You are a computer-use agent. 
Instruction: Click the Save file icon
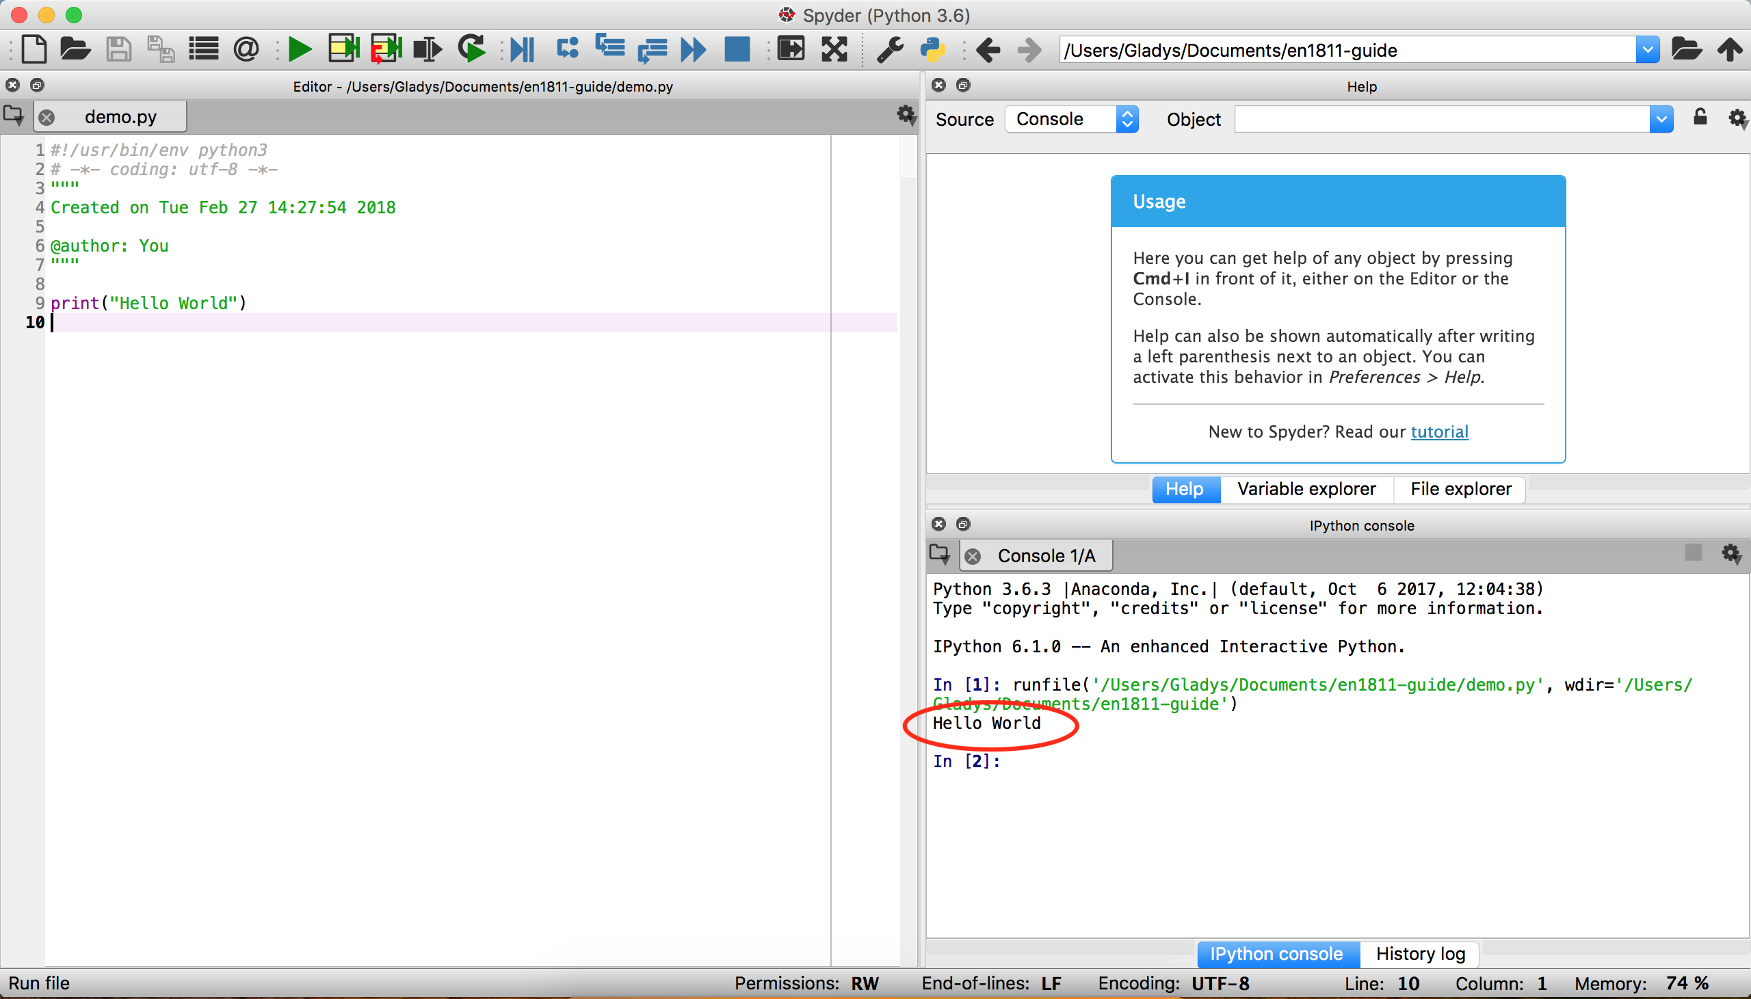click(119, 49)
